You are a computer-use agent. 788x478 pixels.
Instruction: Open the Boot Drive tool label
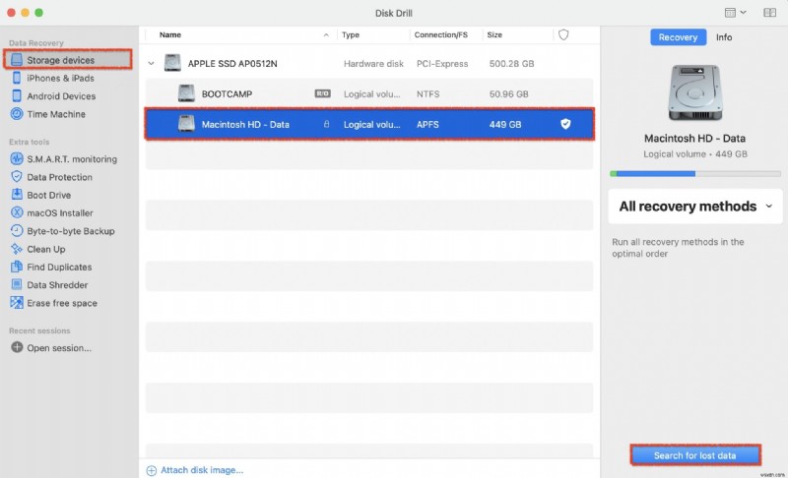click(x=48, y=195)
